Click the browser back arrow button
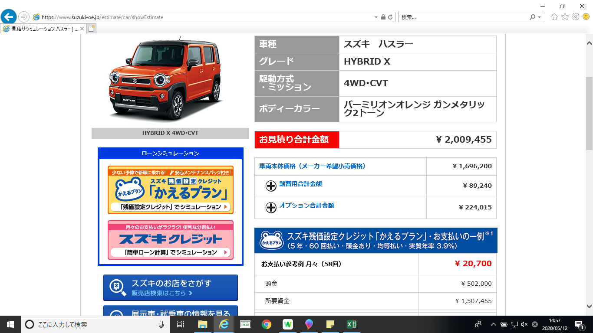The image size is (593, 333). tap(9, 17)
